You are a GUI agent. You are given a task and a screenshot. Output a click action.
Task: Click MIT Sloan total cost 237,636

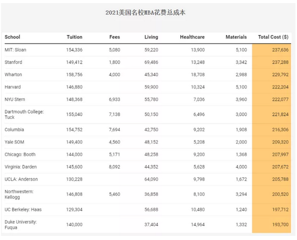tap(280, 50)
